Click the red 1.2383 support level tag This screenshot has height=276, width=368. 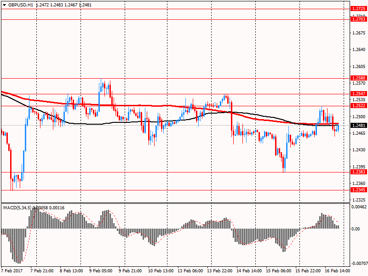click(358, 172)
